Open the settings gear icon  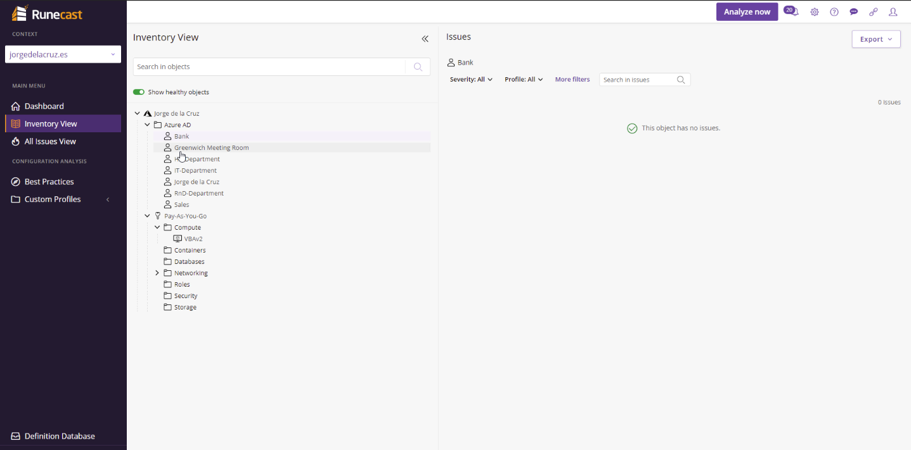tap(815, 12)
